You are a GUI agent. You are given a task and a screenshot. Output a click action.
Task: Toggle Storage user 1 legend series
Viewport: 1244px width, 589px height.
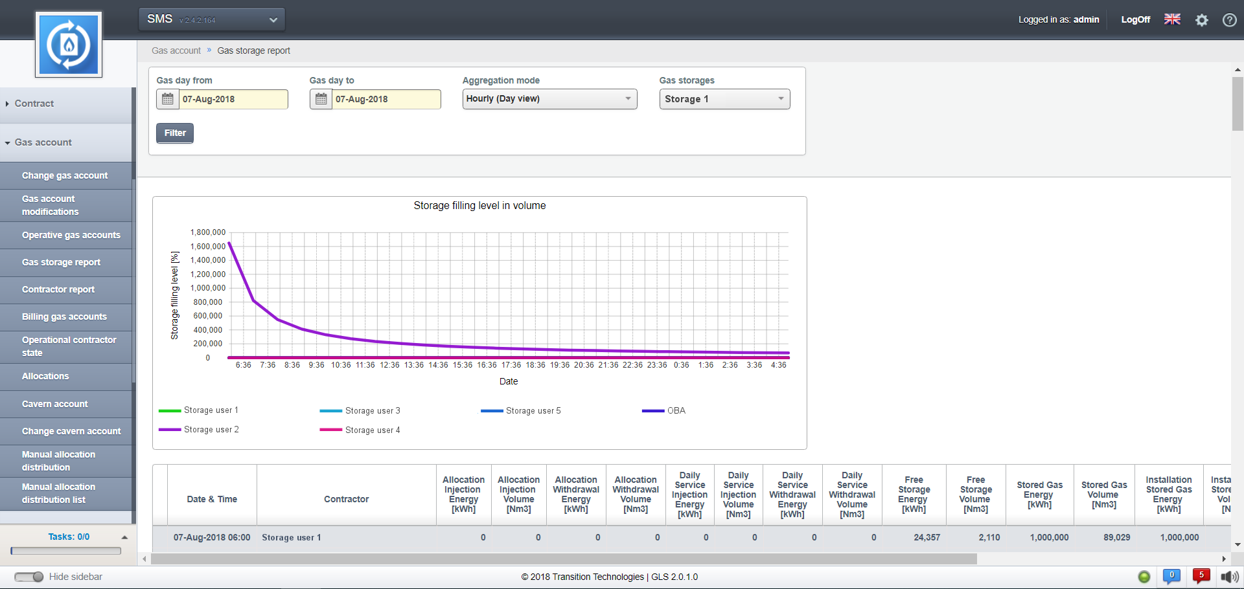coord(199,410)
